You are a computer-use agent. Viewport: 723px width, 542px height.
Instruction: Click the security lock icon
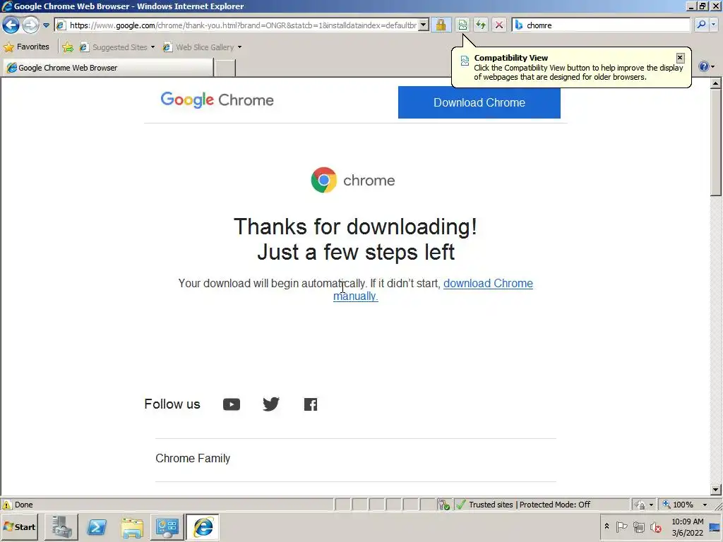pyautogui.click(x=441, y=25)
